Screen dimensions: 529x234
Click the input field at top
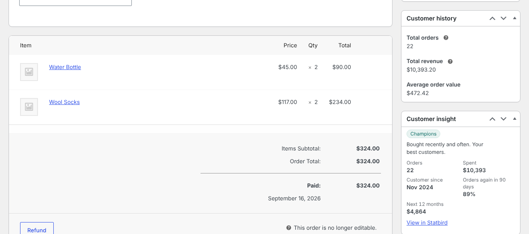[76, 3]
